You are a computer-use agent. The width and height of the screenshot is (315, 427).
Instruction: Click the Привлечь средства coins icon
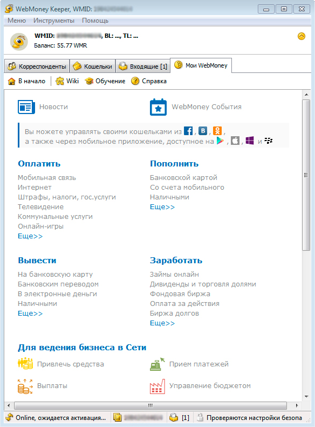pyautogui.click(x=25, y=364)
